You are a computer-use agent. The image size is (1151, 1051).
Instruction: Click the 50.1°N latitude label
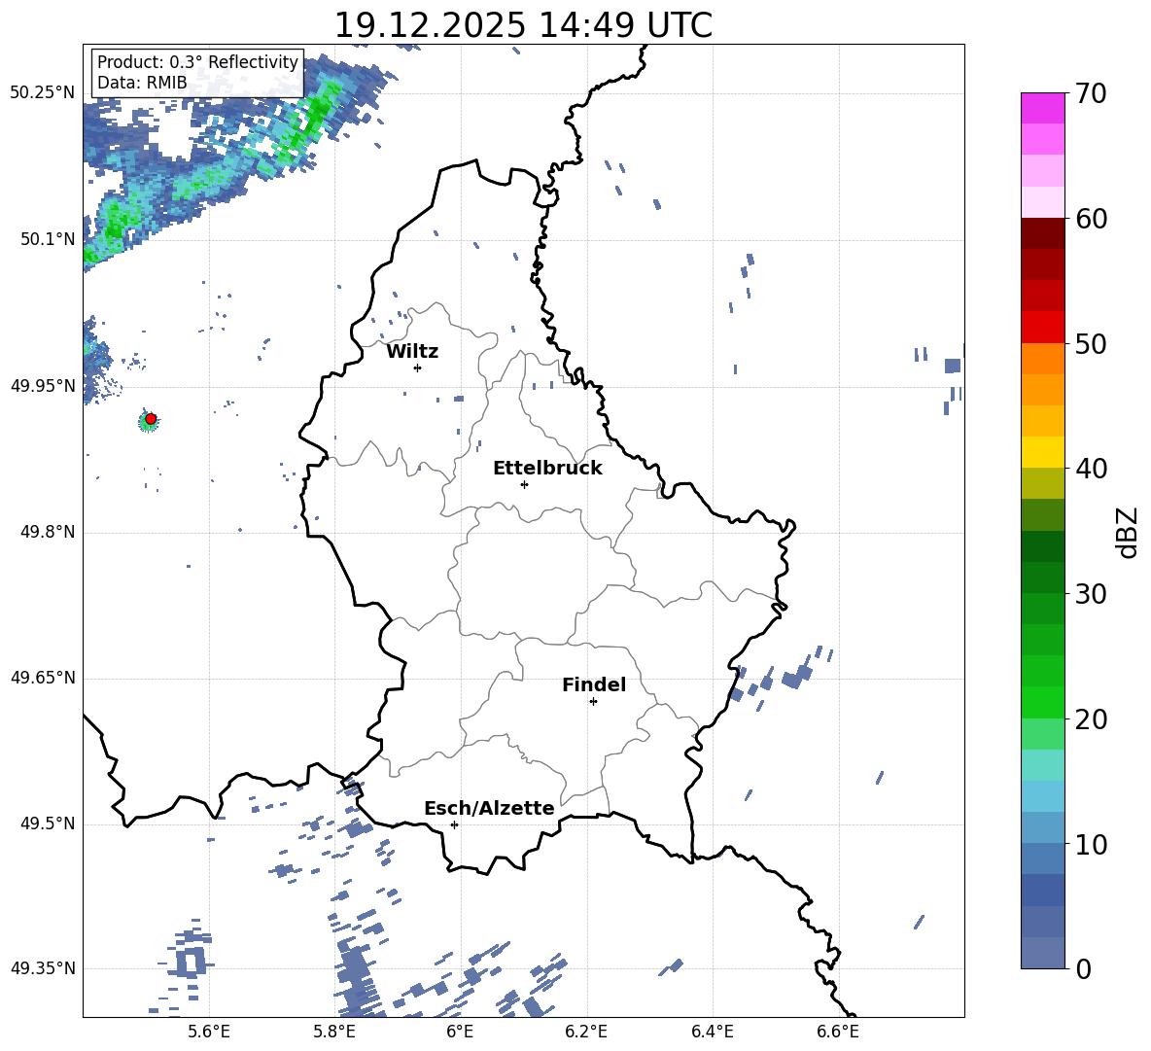pyautogui.click(x=48, y=239)
